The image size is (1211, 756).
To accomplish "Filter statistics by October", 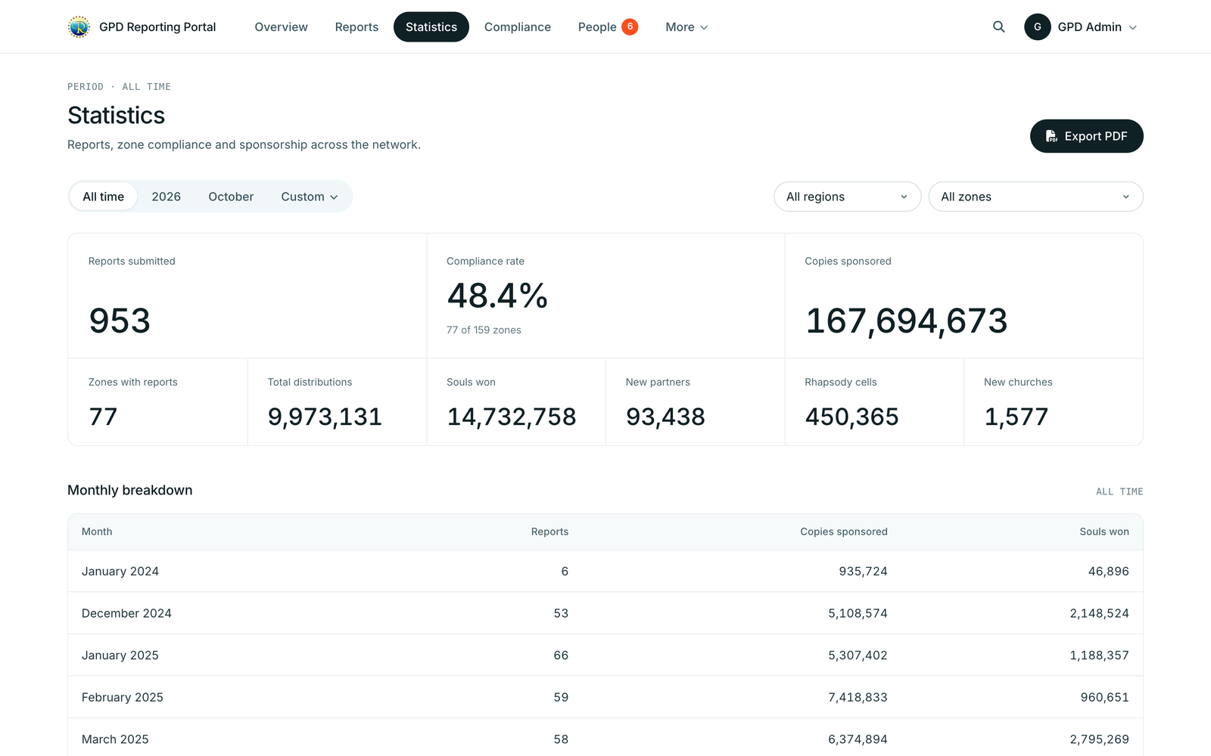I will pyautogui.click(x=231, y=197).
